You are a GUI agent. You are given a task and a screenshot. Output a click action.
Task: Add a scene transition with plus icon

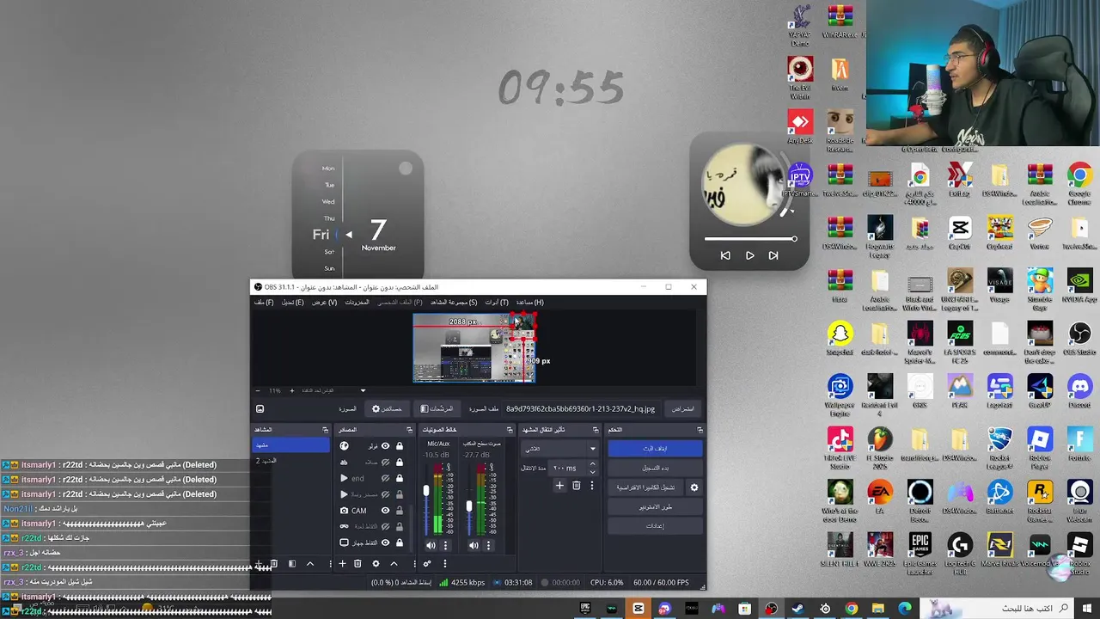point(559,486)
